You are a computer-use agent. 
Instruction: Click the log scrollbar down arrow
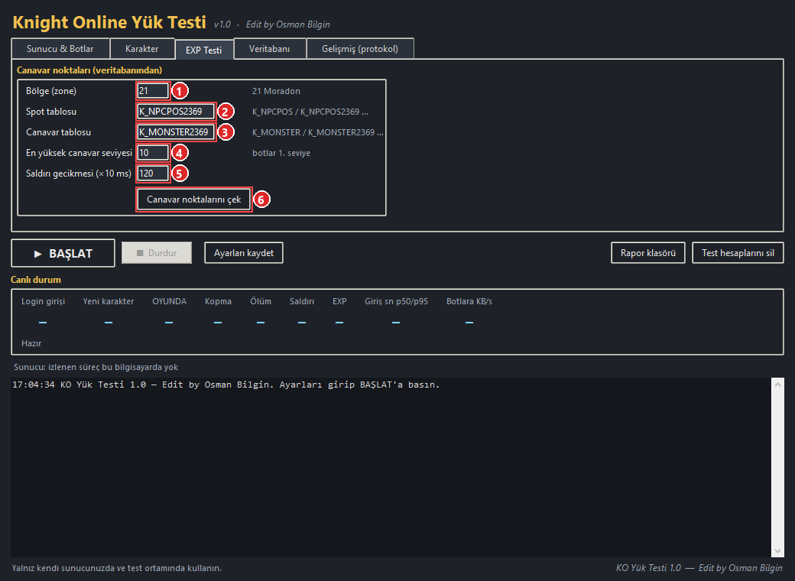pos(777,550)
